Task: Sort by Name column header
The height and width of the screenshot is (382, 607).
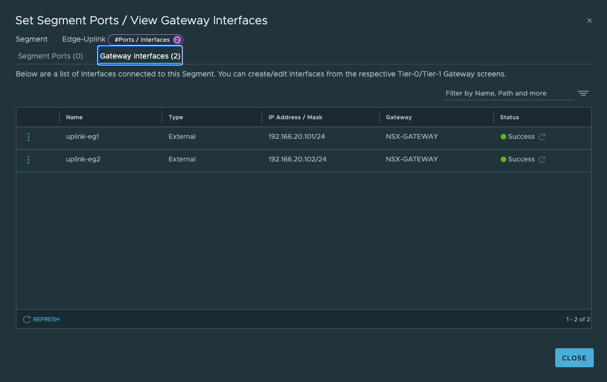Action: coord(74,118)
